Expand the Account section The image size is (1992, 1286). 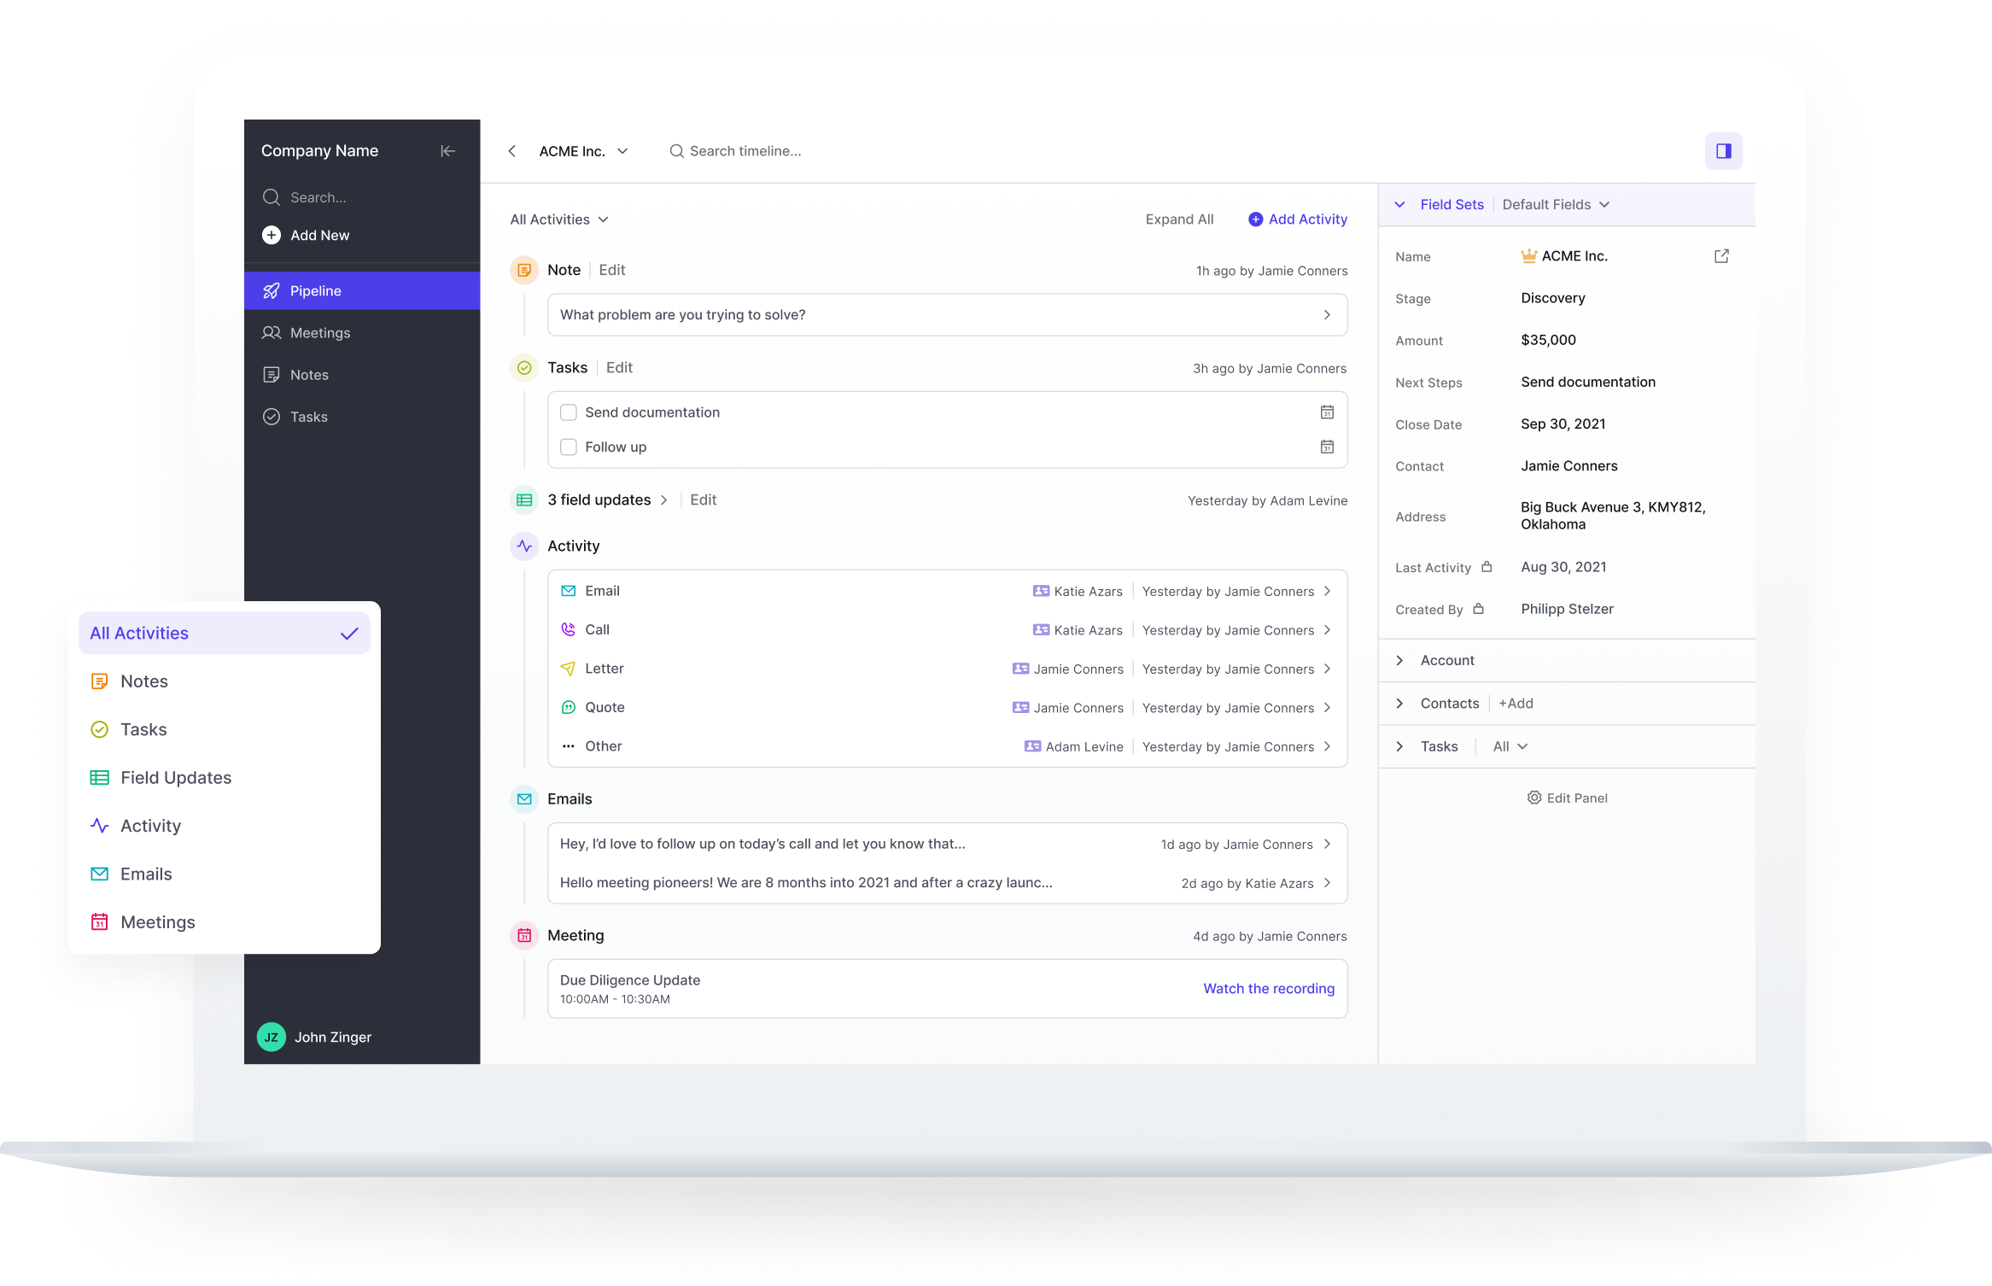click(1399, 660)
